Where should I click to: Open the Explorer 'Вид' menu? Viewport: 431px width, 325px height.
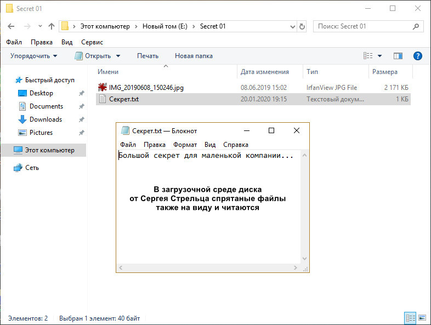(67, 42)
